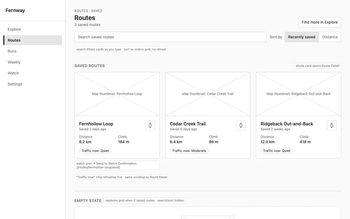Screen dimensions: 350x219
Task: Go to Runs in the sidebar
Action: click(32, 51)
